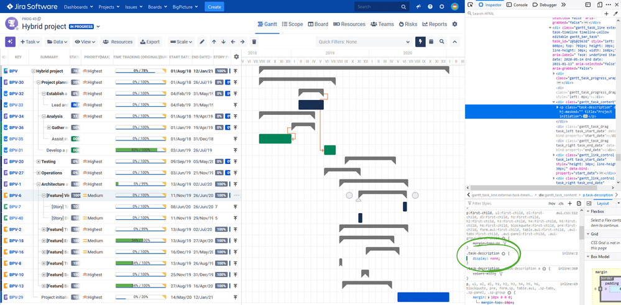Toggle the :hov pseudo-class panel
The image size is (621, 305).
coord(551,203)
